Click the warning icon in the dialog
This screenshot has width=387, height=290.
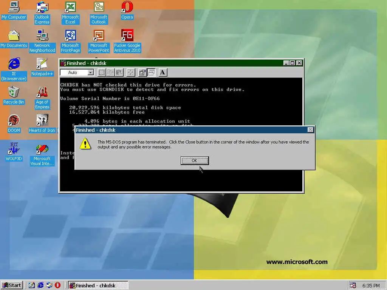pos(85,144)
